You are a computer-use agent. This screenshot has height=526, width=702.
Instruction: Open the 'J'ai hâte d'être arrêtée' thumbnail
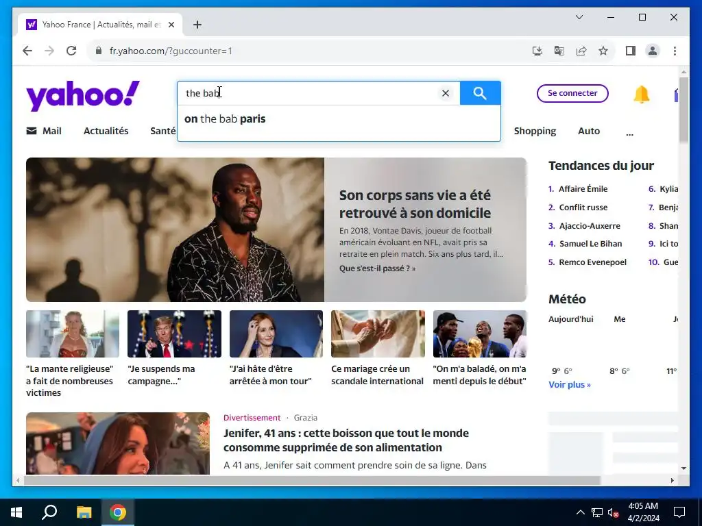coord(276,334)
